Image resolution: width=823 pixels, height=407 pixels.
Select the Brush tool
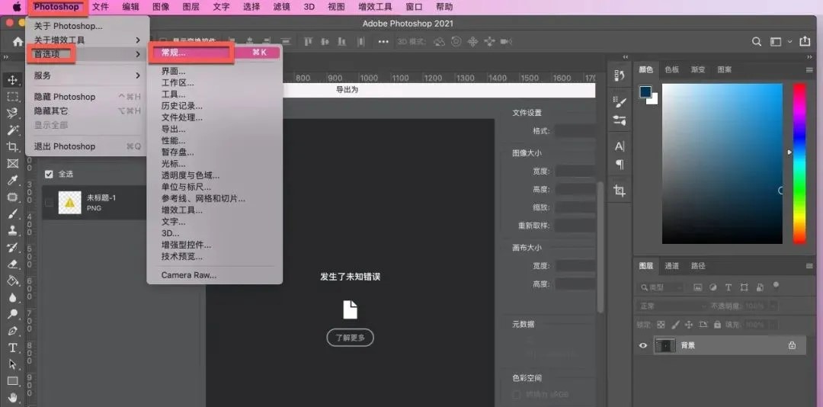pos(13,213)
